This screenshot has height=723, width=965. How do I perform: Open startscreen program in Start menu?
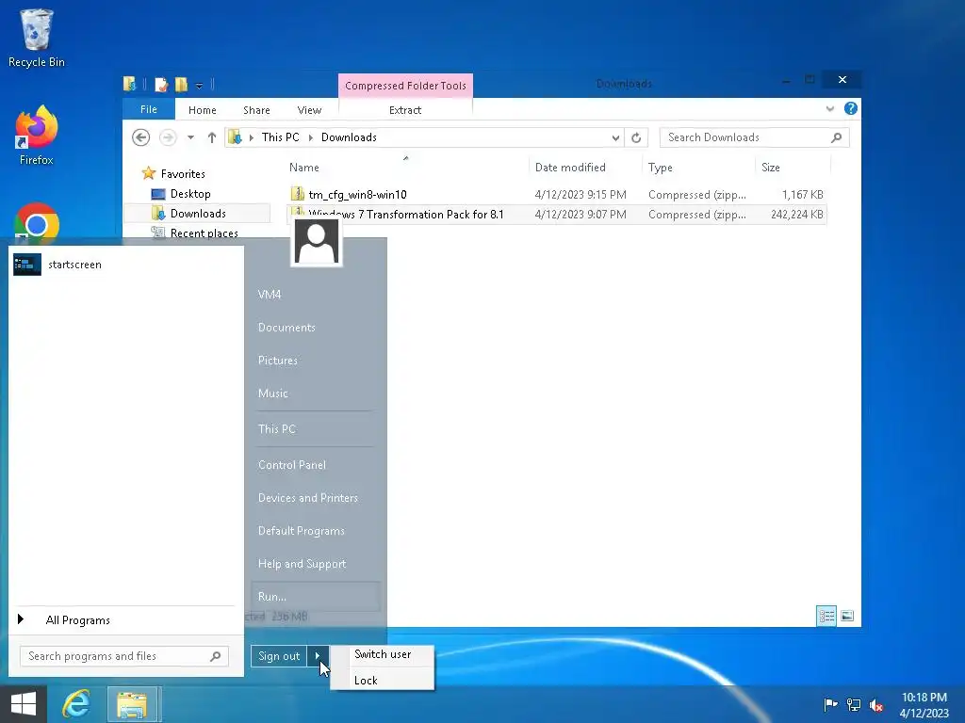point(123,265)
